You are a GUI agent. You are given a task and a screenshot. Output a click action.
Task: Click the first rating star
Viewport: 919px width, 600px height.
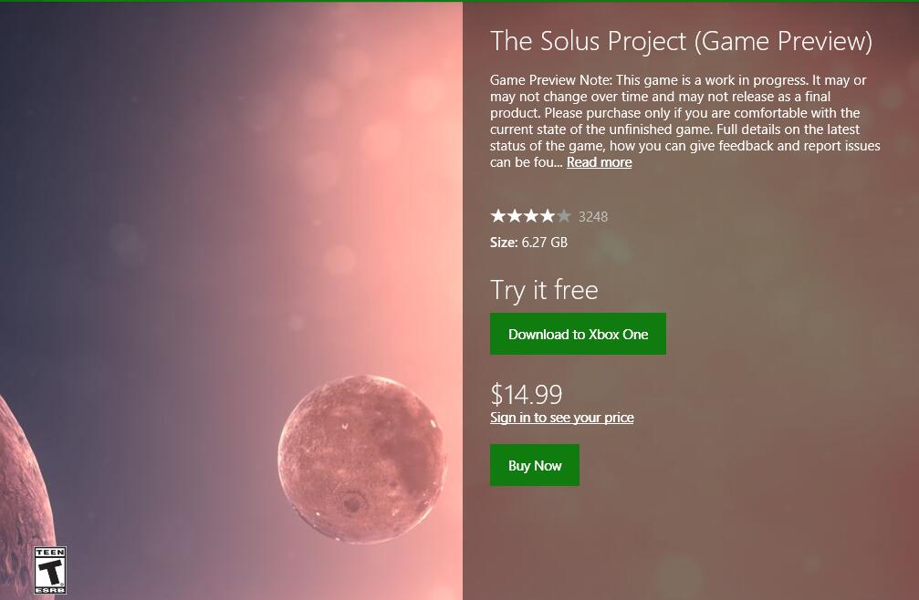coord(498,216)
